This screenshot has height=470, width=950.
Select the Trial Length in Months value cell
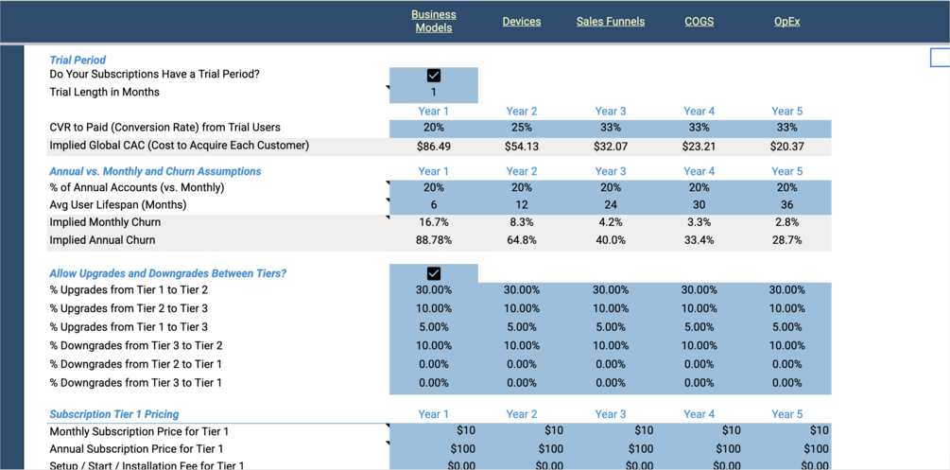434,93
